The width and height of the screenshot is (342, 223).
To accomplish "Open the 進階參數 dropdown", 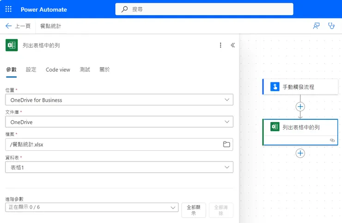I will click(x=92, y=207).
